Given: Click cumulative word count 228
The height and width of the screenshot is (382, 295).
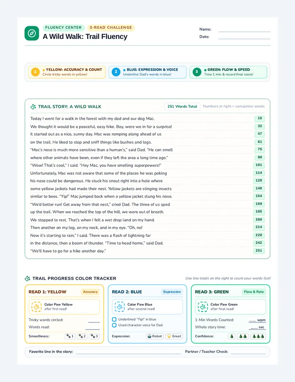Looking at the screenshot, I should click(x=259, y=235).
